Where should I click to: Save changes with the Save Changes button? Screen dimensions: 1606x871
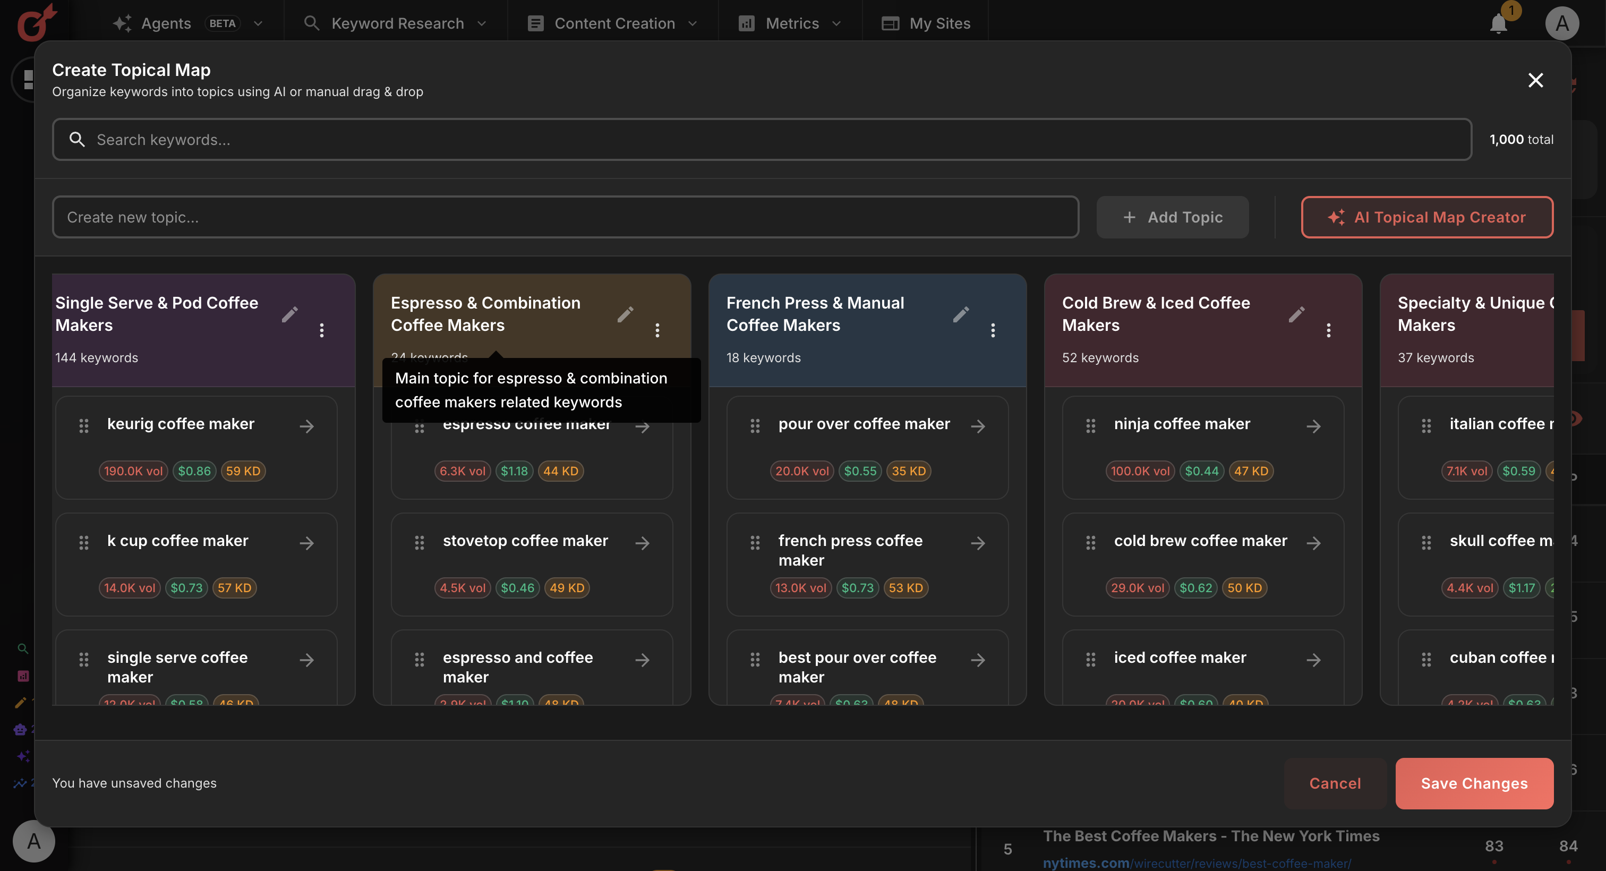pos(1474,783)
